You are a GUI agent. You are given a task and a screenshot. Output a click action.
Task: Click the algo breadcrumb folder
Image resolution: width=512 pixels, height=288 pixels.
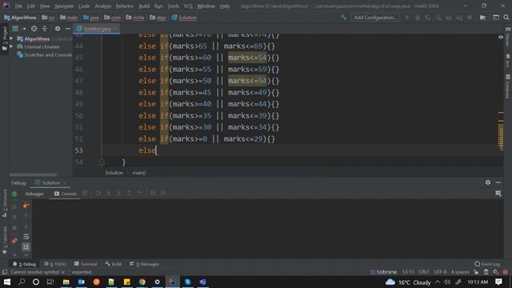(158, 18)
